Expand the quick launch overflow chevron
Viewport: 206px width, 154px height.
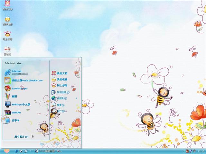[31, 151]
